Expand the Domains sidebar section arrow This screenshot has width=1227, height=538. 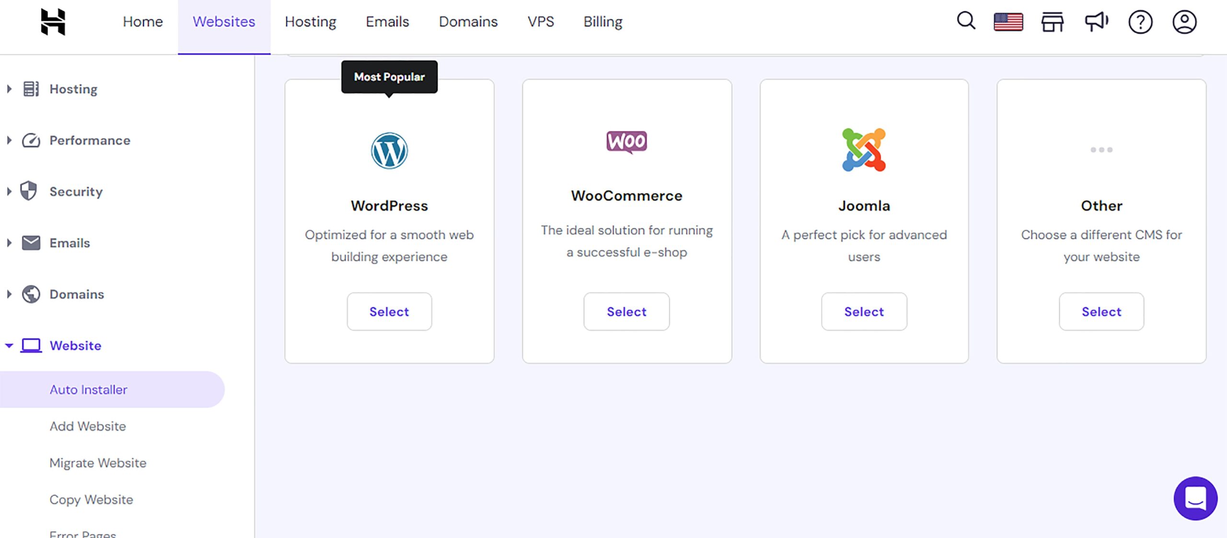tap(9, 294)
